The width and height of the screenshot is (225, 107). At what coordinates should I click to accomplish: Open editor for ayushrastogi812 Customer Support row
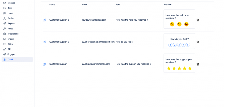coord(44,64)
